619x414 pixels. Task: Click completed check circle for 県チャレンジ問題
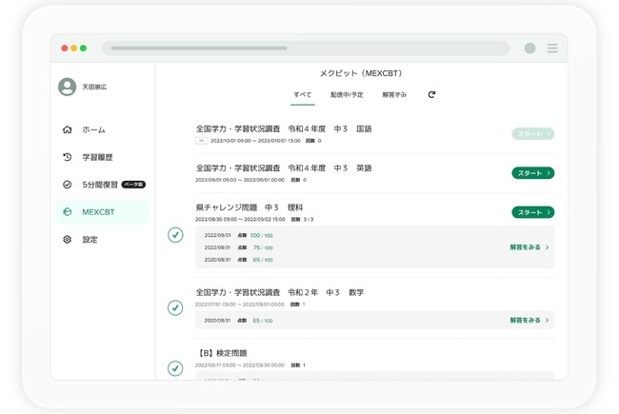point(175,235)
